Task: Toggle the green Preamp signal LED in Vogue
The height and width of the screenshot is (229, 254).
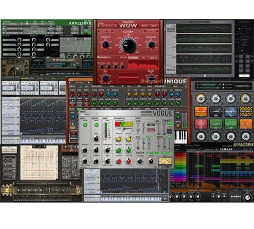Action: tap(96, 125)
